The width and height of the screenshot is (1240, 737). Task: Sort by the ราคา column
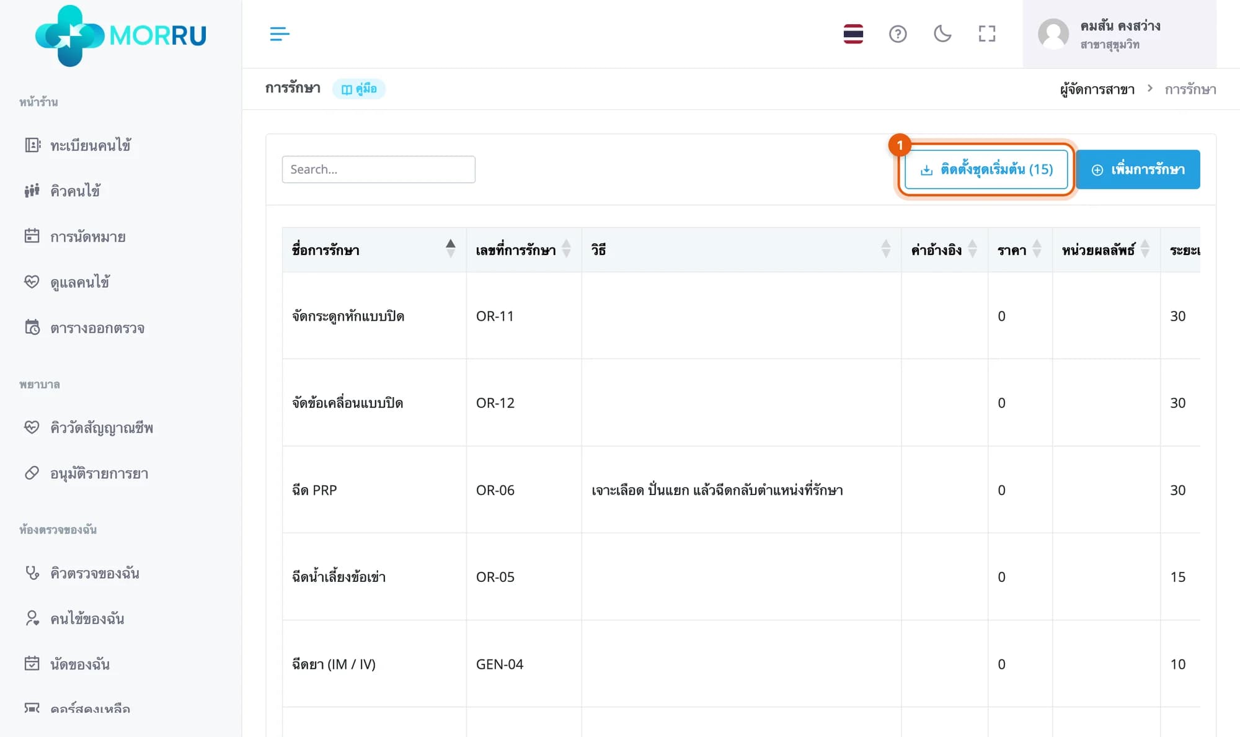coord(1020,250)
